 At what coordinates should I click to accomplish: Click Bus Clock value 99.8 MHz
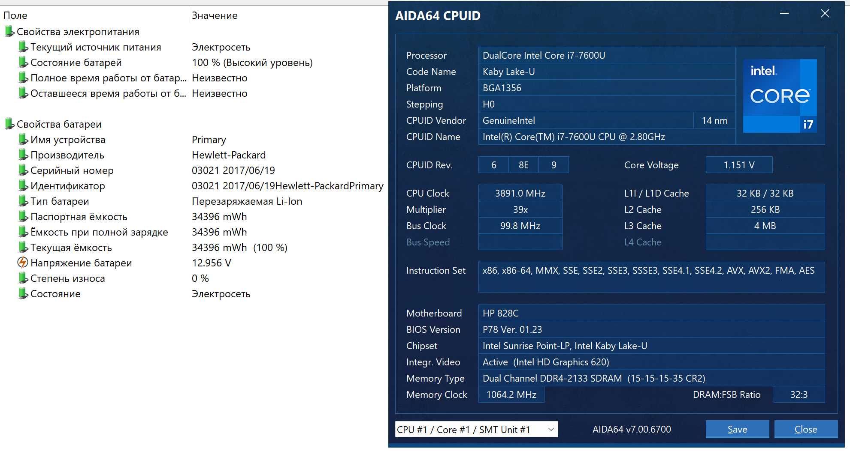(x=520, y=226)
